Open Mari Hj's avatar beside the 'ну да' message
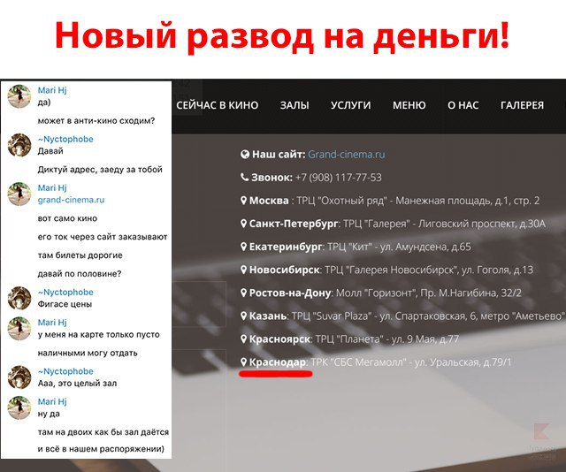 [19, 407]
